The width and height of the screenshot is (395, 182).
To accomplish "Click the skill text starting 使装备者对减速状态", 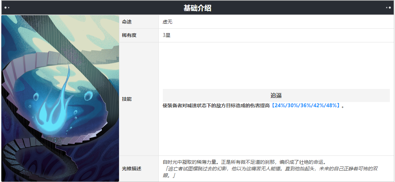I will point(254,106).
